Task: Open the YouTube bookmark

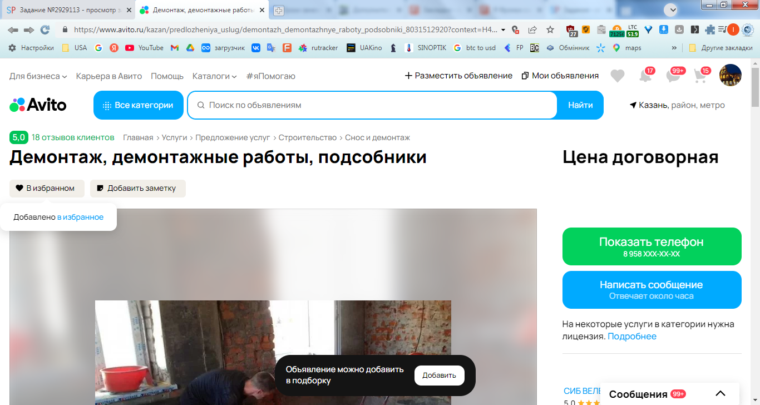Action: point(145,48)
